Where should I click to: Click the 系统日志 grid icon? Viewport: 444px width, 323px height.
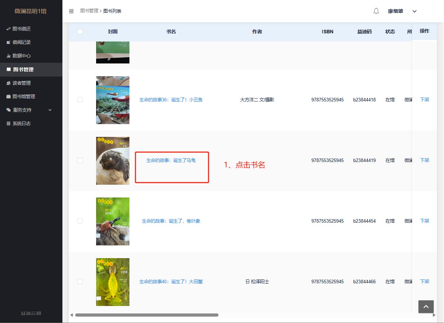[x=9, y=123]
